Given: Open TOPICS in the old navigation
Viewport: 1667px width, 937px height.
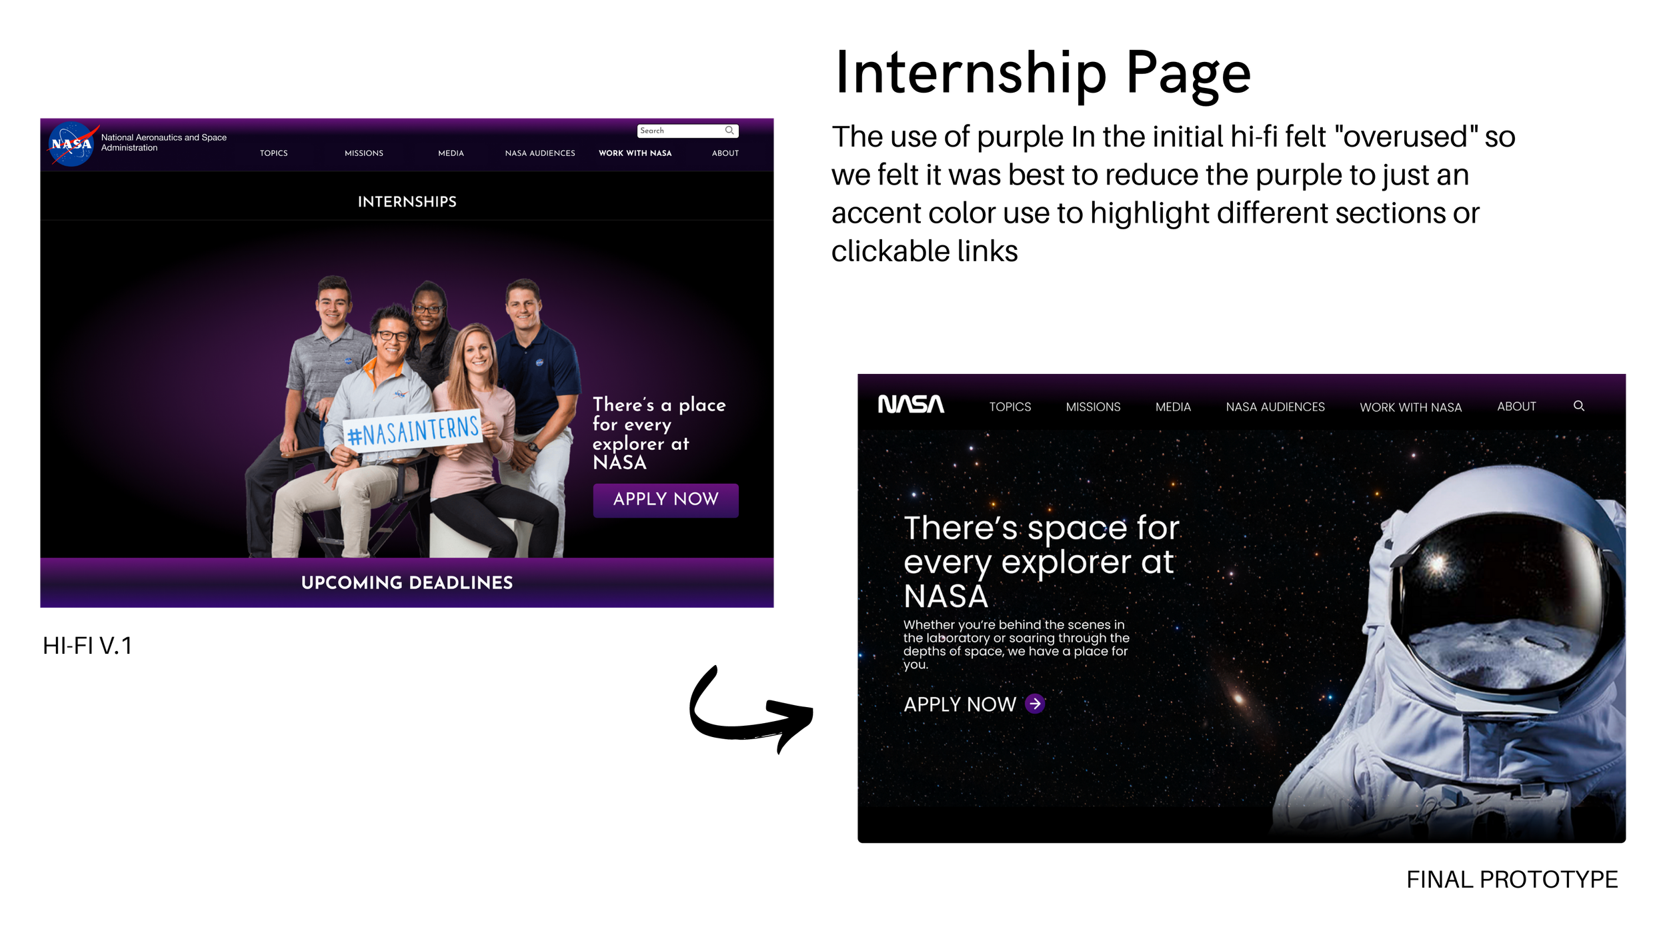Looking at the screenshot, I should 274,153.
